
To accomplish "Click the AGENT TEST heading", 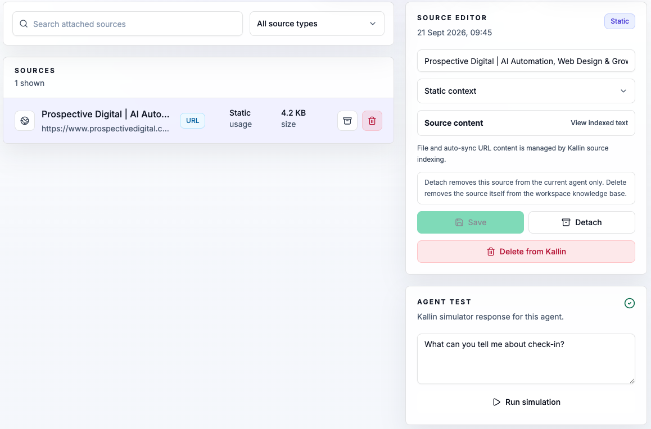I will pyautogui.click(x=444, y=302).
